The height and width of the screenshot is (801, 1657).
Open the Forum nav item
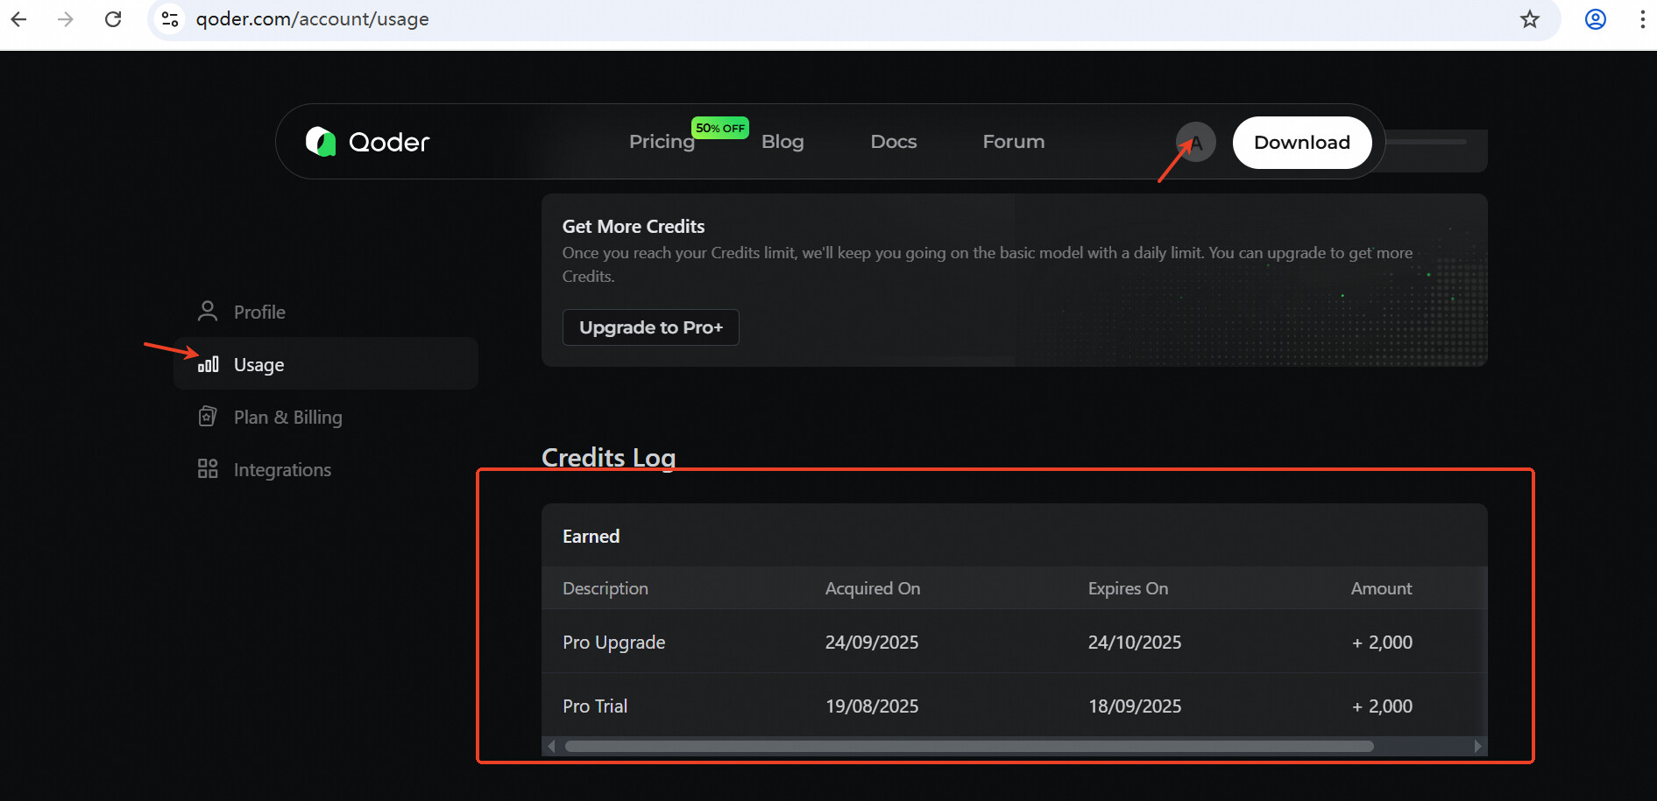(x=1014, y=142)
